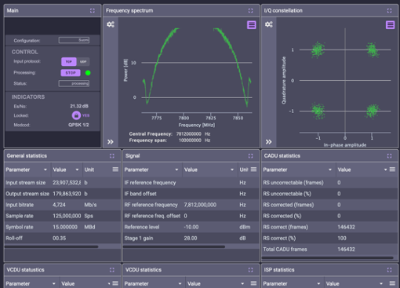This screenshot has height=288, width=400.
Task: Open left VCDU table column menu
Action: click(115, 283)
